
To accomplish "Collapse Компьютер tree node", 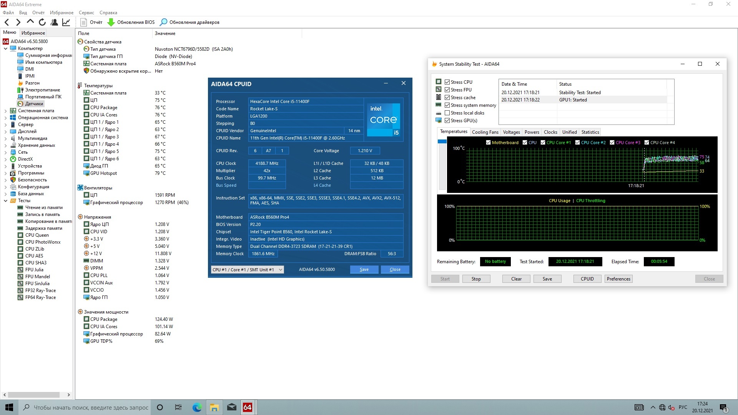I will (5, 48).
